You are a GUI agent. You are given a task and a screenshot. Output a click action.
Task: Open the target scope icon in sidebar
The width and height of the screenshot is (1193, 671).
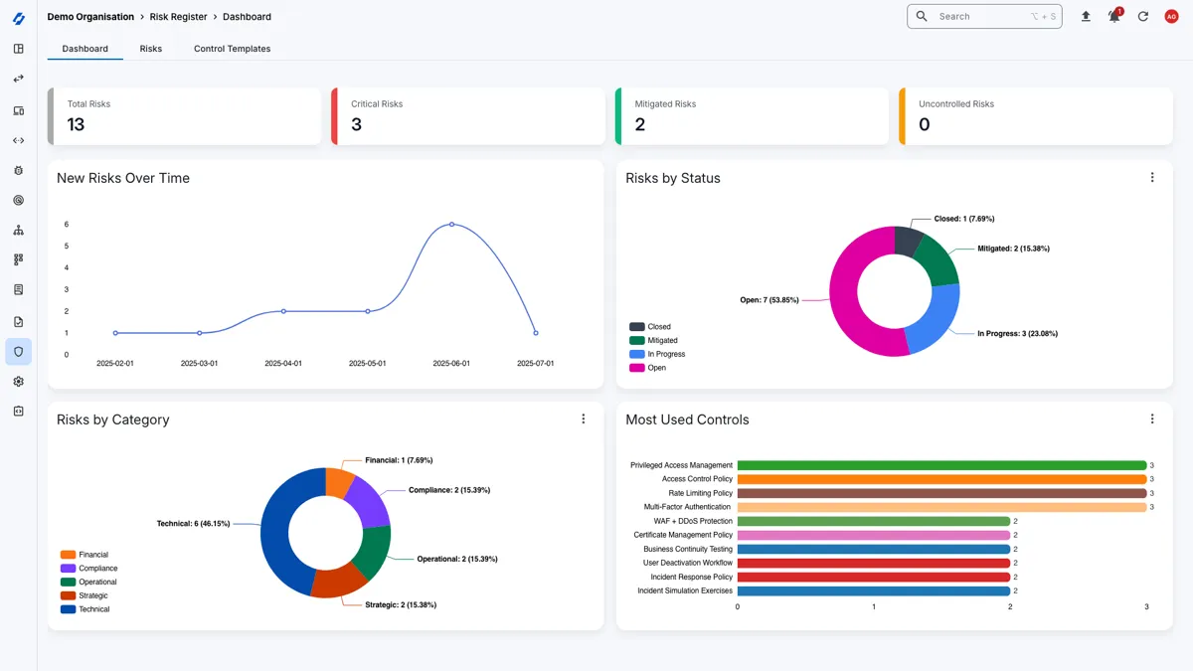[18, 200]
